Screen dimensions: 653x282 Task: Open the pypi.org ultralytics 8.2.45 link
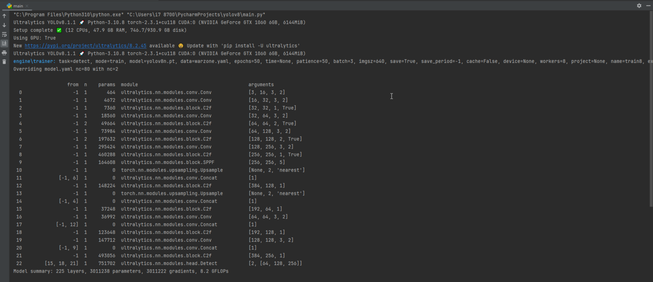(x=85, y=45)
